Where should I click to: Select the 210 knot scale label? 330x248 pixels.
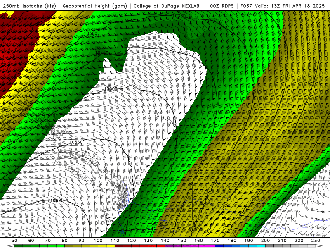pos(282,241)
